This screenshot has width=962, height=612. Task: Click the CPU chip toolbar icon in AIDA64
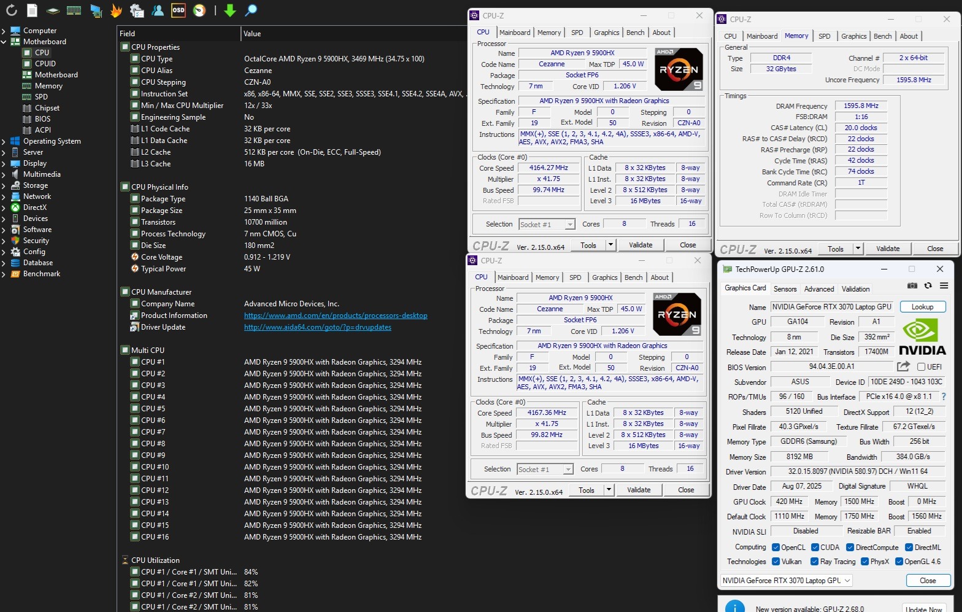point(53,10)
